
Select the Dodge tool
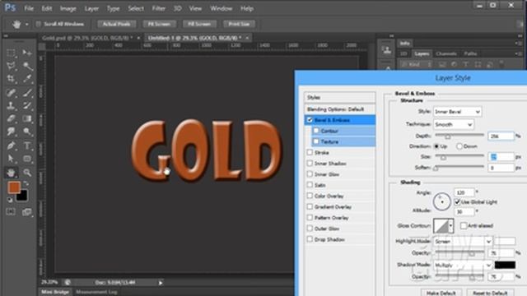point(27,132)
